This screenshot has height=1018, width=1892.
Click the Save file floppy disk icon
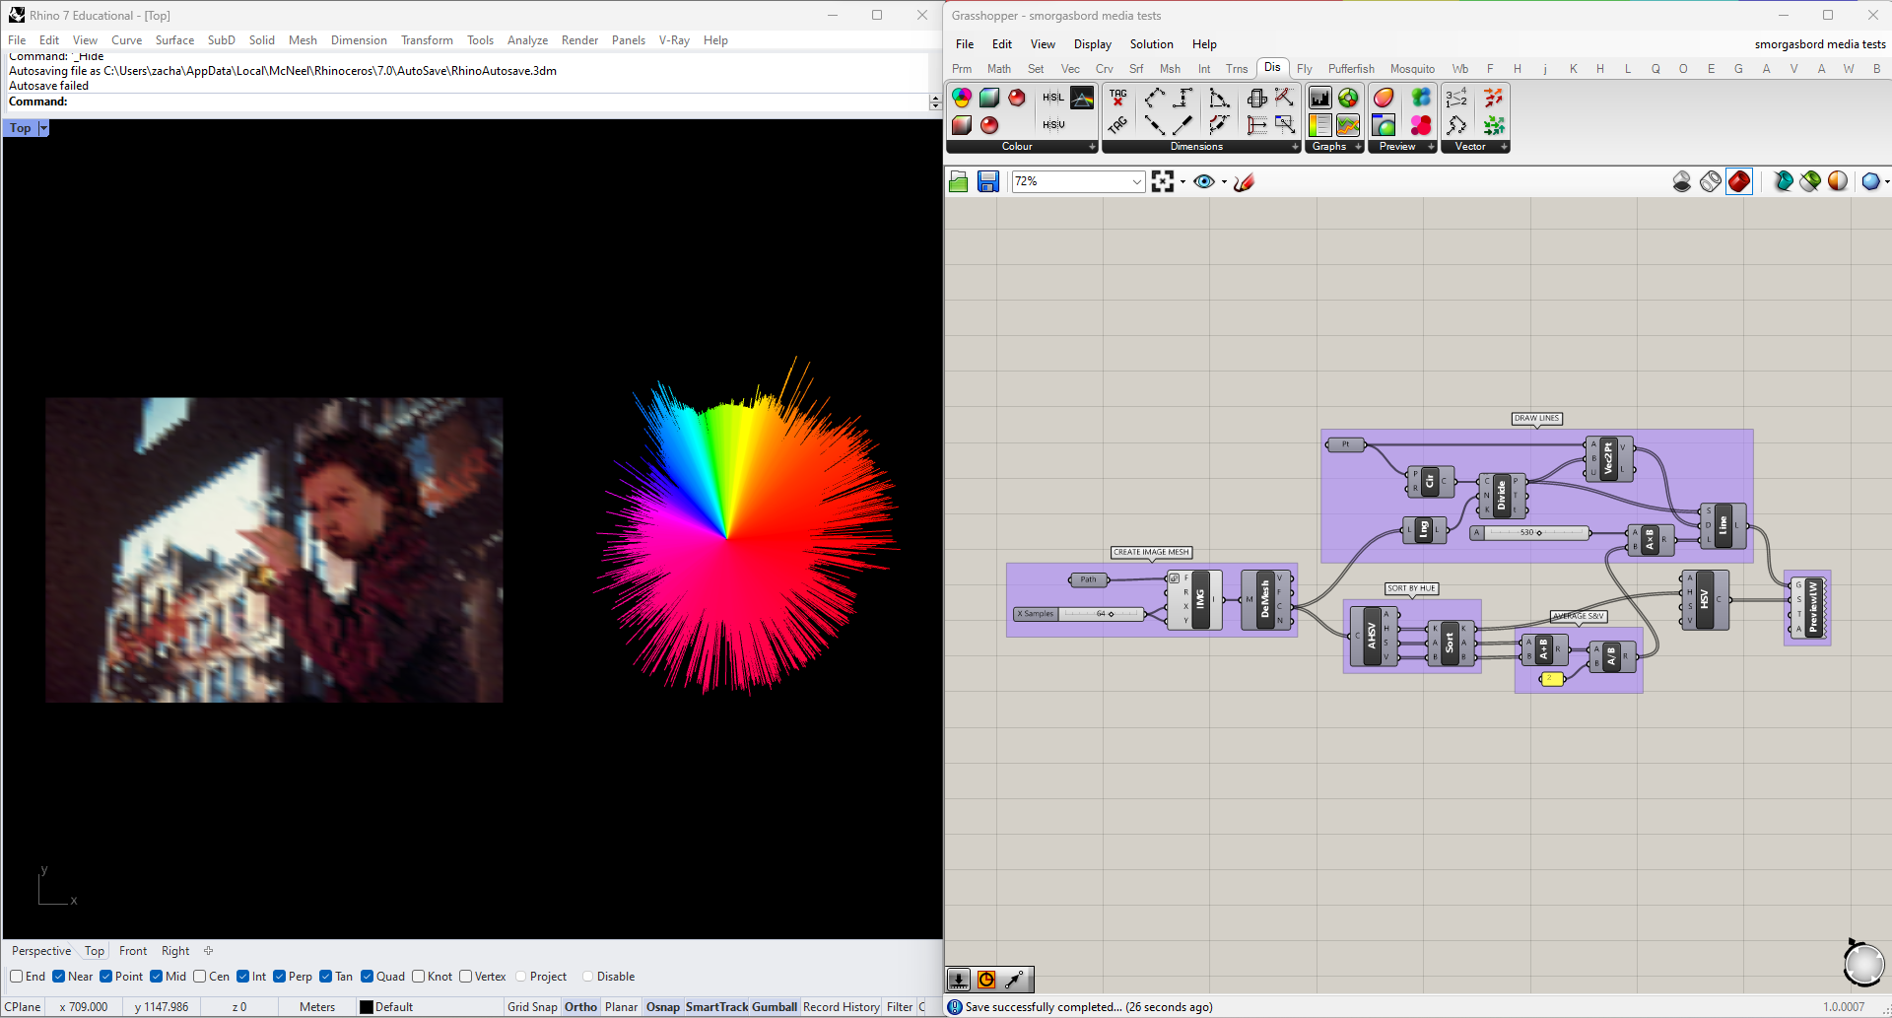tap(988, 181)
